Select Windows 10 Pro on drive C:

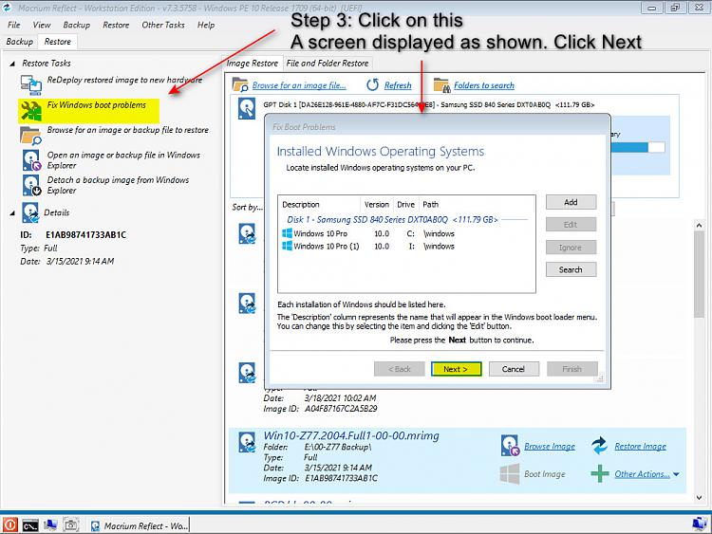coord(406,233)
